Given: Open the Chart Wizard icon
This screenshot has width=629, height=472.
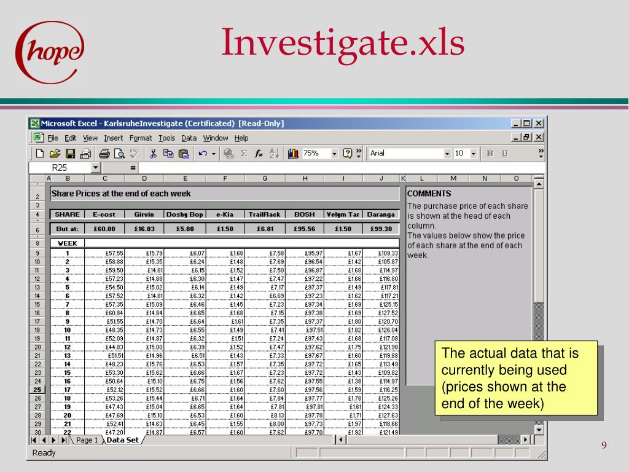Looking at the screenshot, I should (x=293, y=153).
